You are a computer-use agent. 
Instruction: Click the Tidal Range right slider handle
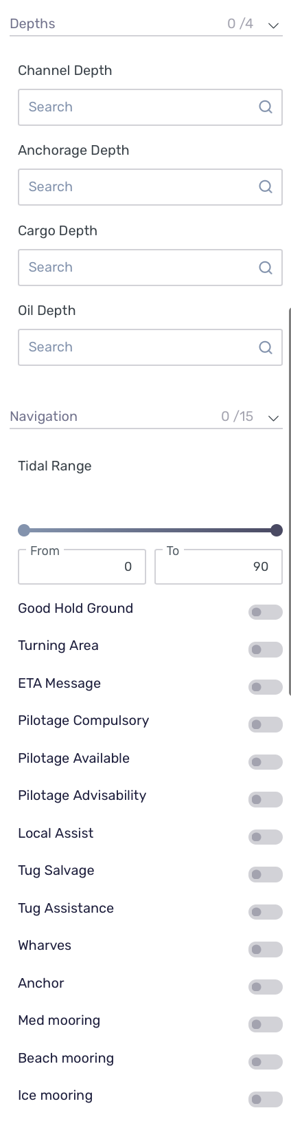click(277, 530)
